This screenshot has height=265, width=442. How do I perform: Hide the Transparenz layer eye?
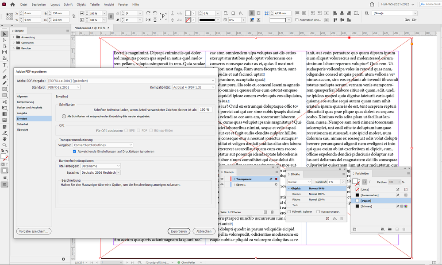[222, 179]
